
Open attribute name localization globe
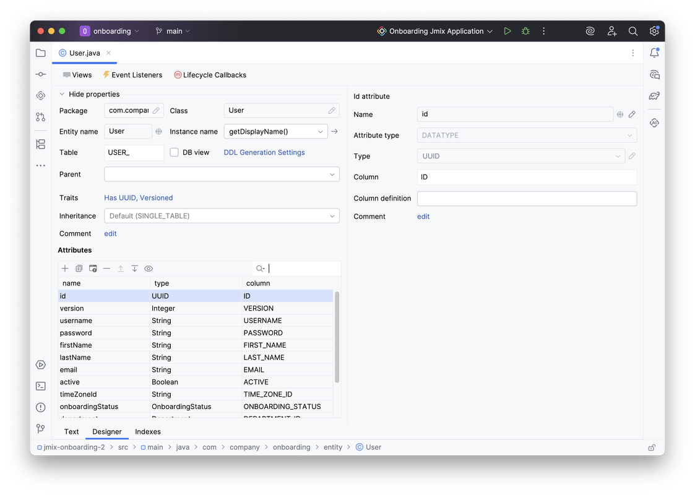(x=620, y=114)
